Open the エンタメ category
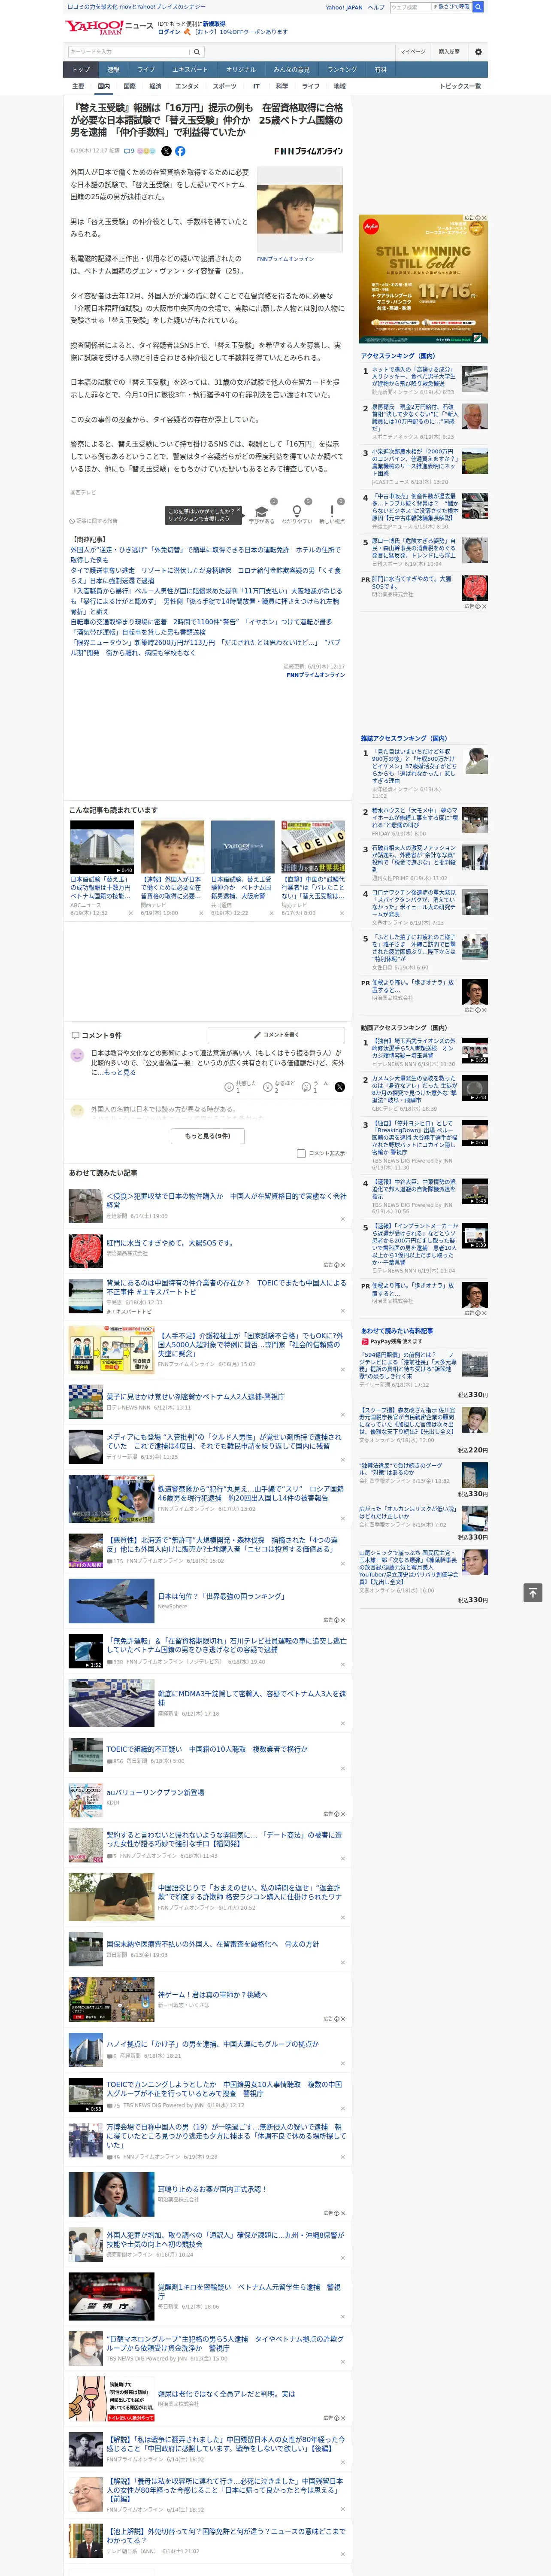The height and width of the screenshot is (2576, 551). 187,86
